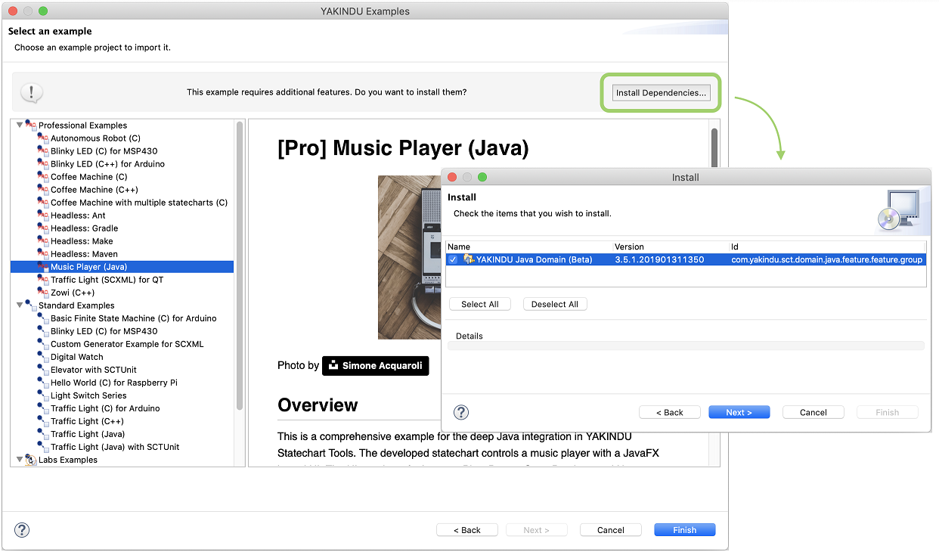Collapse the Standard Examples tree node
This screenshot has width=939, height=555.
click(20, 305)
